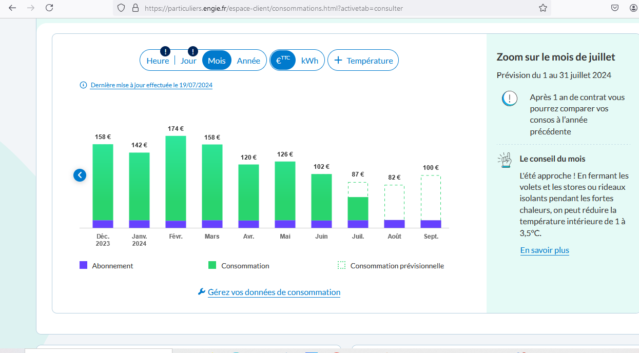Click the wrench icon near Gérez vos données

pos(201,292)
